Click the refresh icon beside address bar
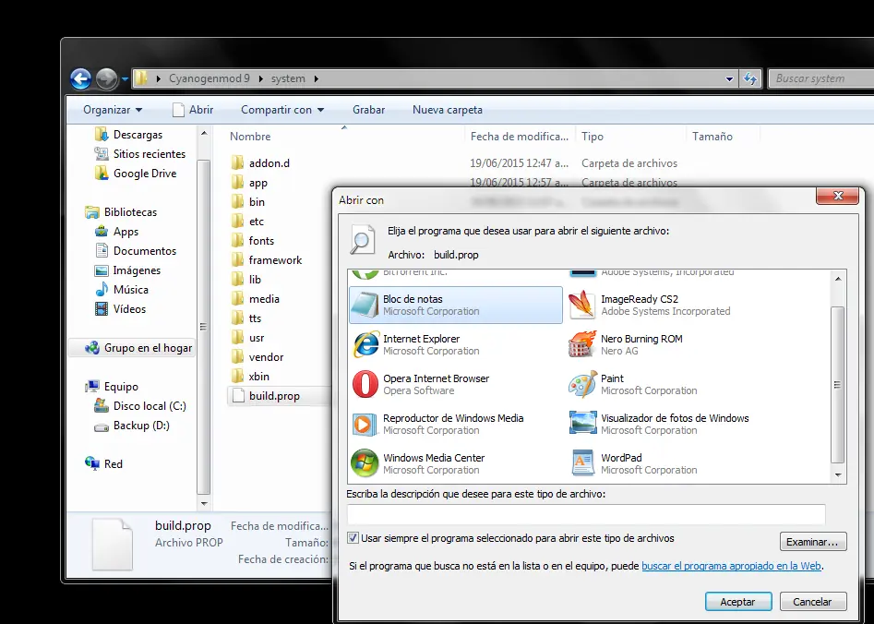874x624 pixels. click(x=750, y=78)
